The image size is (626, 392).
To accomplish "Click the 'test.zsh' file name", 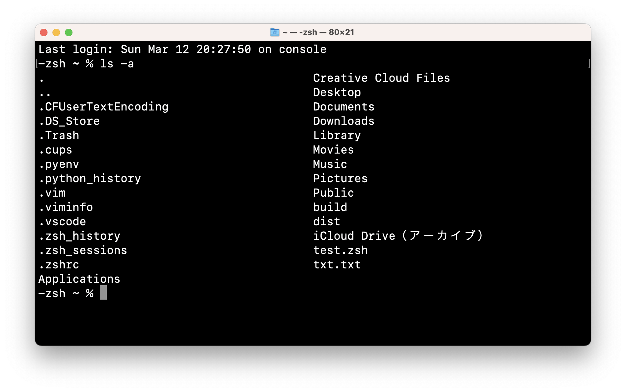I will click(x=340, y=250).
